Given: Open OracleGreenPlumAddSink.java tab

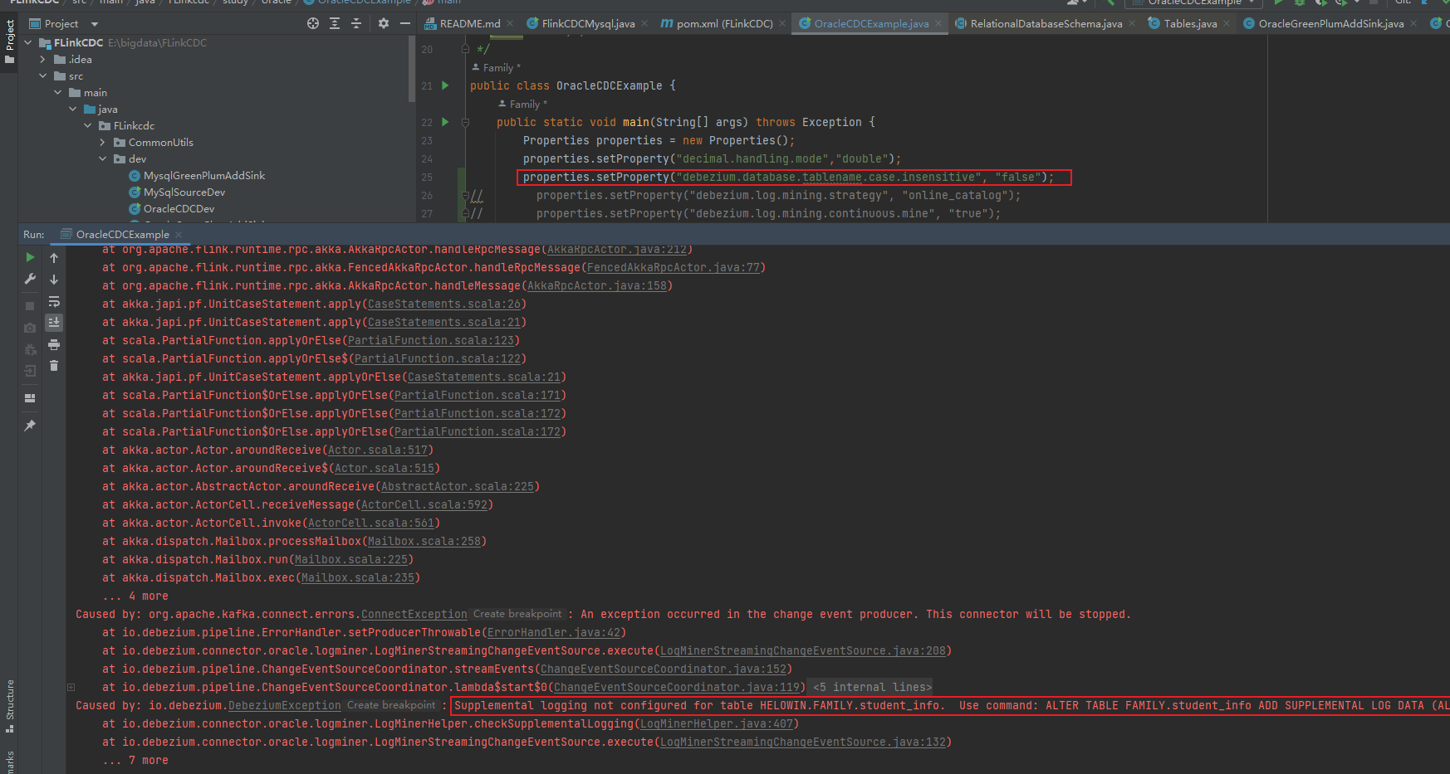Looking at the screenshot, I should [x=1331, y=23].
